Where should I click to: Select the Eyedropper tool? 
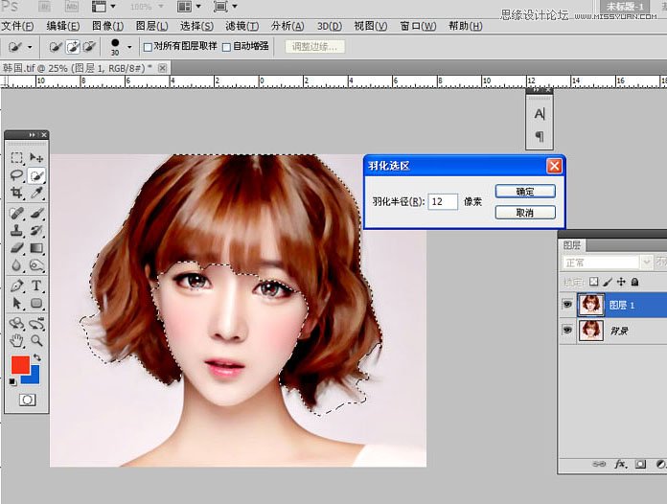(x=36, y=193)
